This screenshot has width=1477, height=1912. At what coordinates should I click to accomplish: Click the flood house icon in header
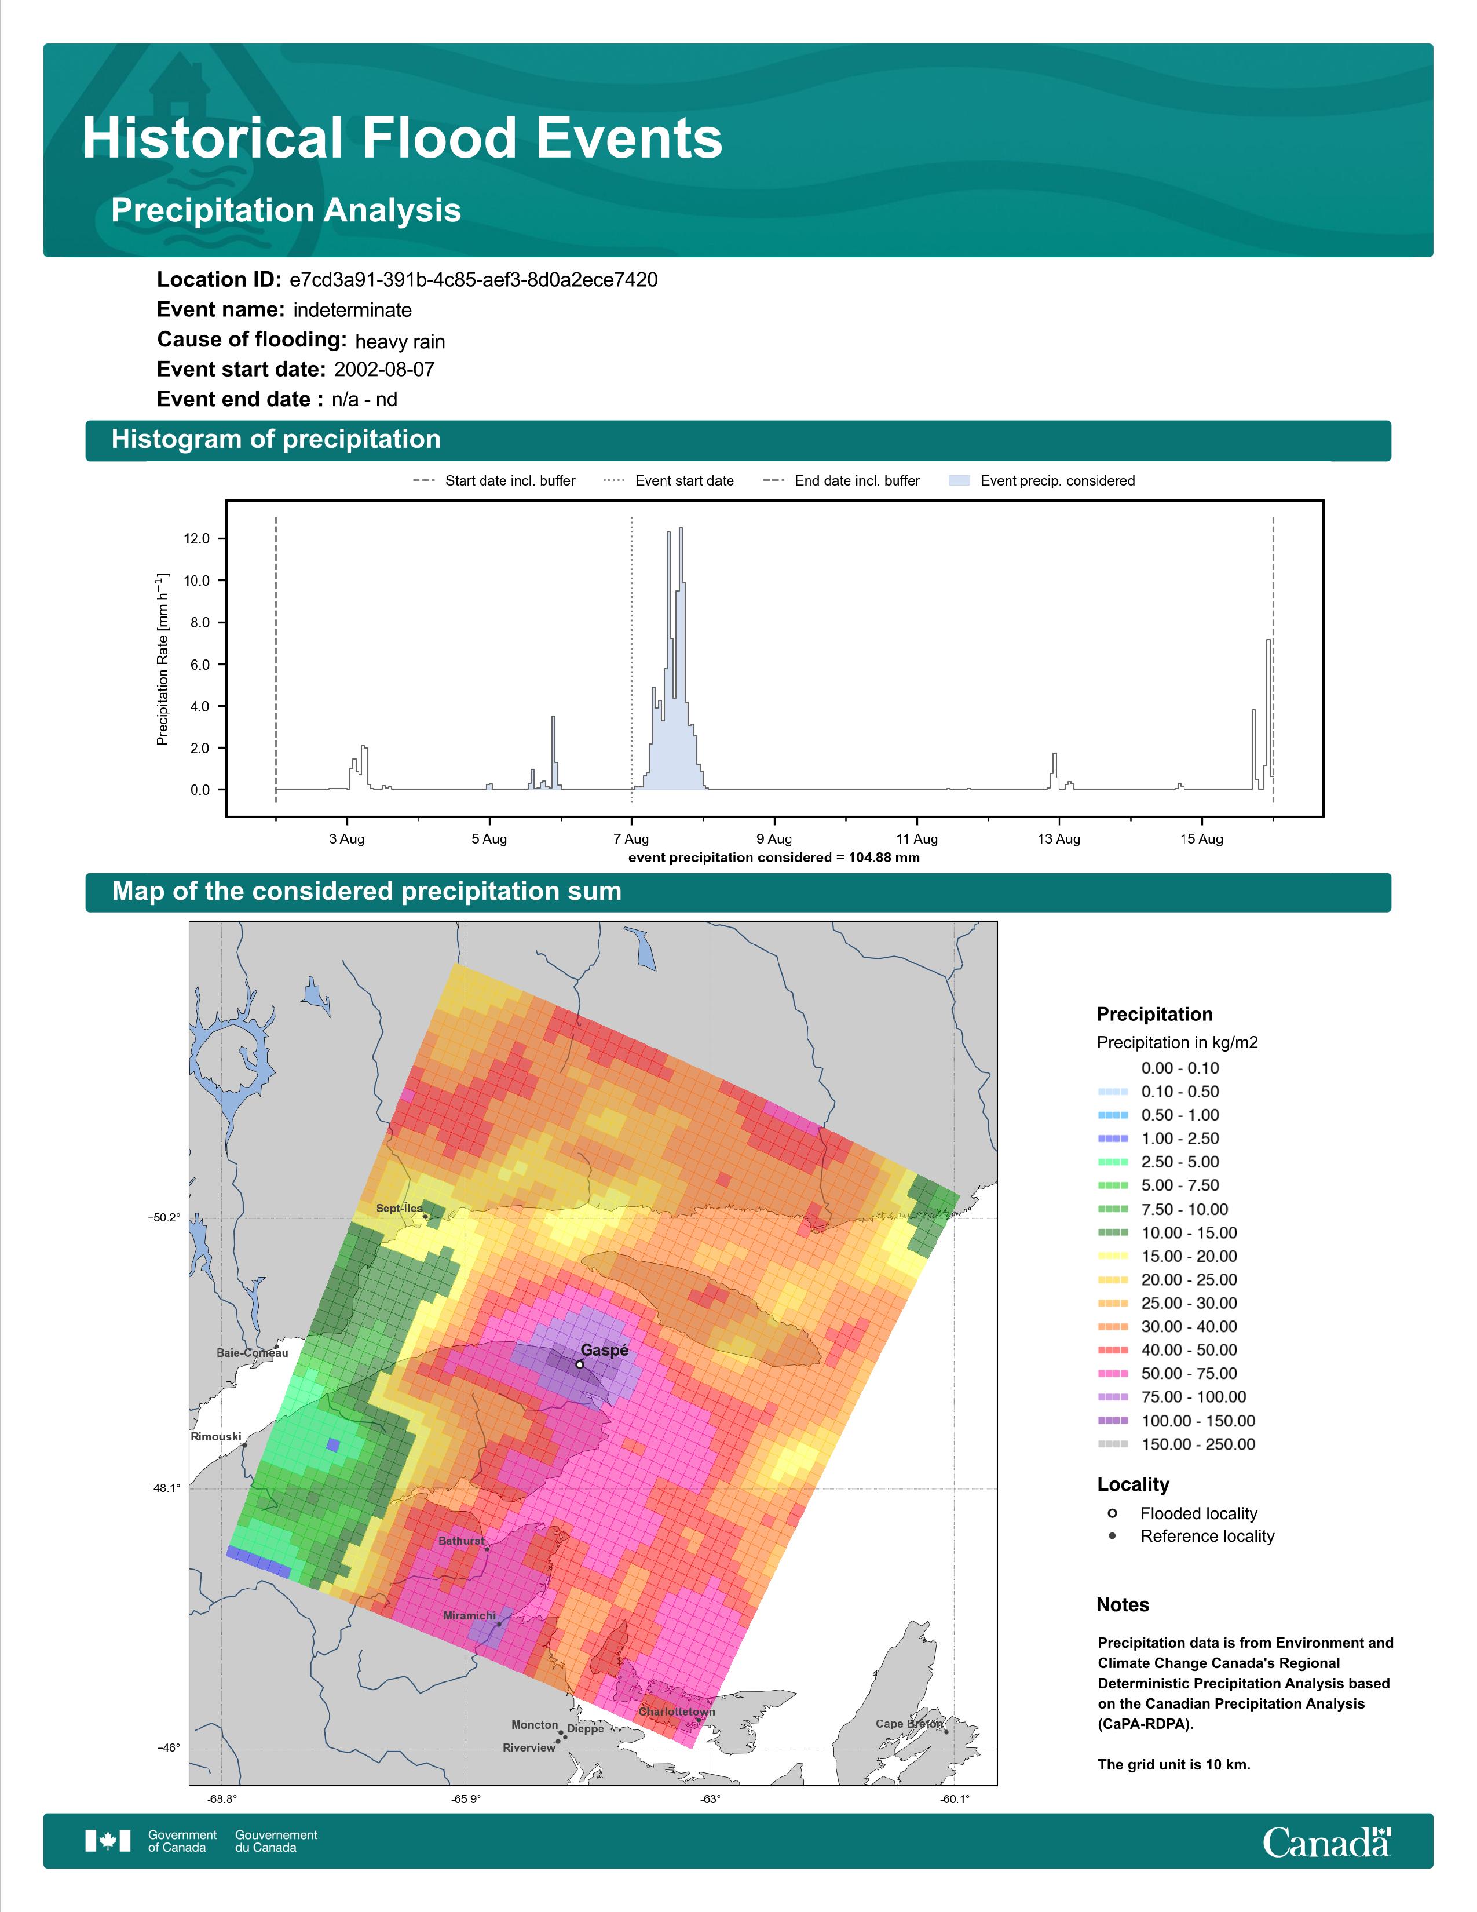(180, 86)
